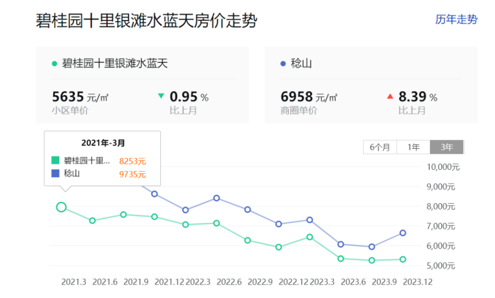Click the blue 稔山 point for 2022.12
This screenshot has width=495, height=298.
coord(278,224)
